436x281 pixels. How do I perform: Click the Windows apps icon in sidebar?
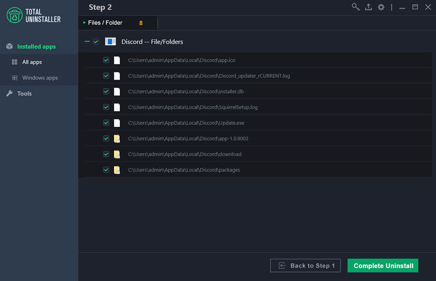tap(15, 78)
